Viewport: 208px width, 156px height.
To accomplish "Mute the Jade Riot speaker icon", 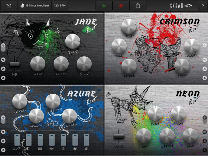I will pos(3,60).
